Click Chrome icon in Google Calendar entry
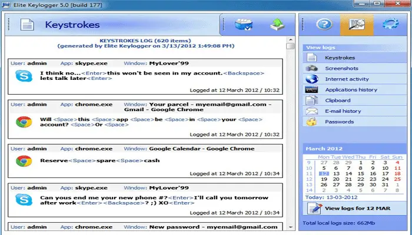This screenshot has width=412, height=235. click(24, 161)
